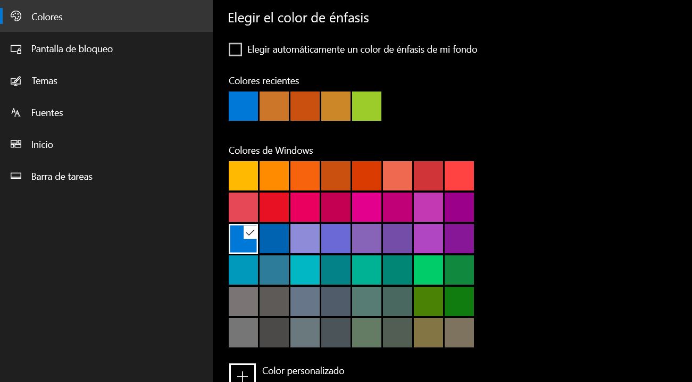Click the Barra de tareas icon
692x382 pixels.
[x=16, y=176]
